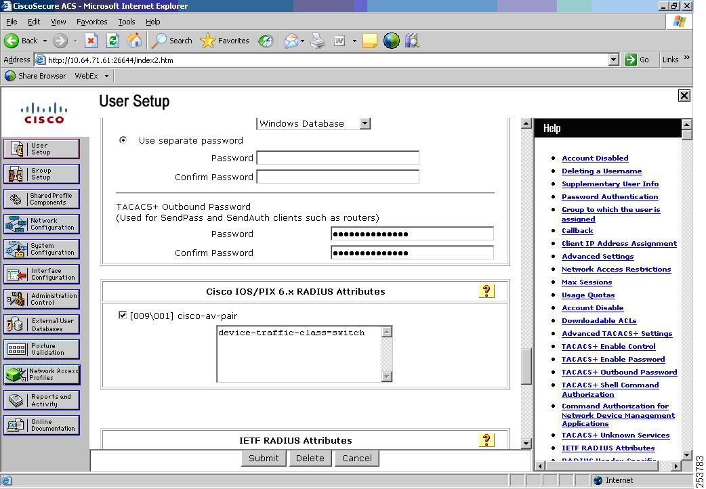Open the Favorites menu
This screenshot has width=706, height=489.
click(92, 22)
